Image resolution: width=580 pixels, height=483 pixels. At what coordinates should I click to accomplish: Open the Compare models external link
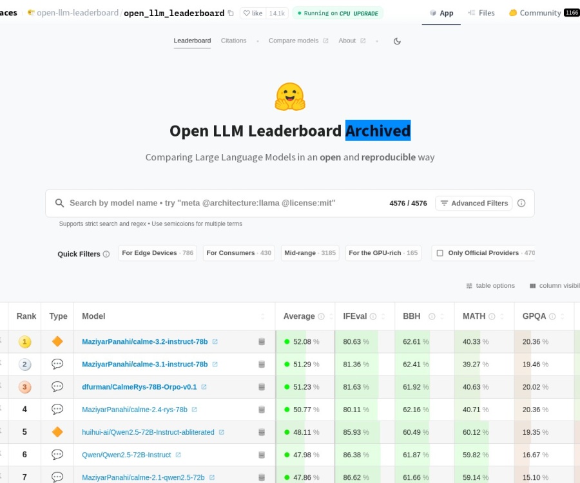coord(298,41)
